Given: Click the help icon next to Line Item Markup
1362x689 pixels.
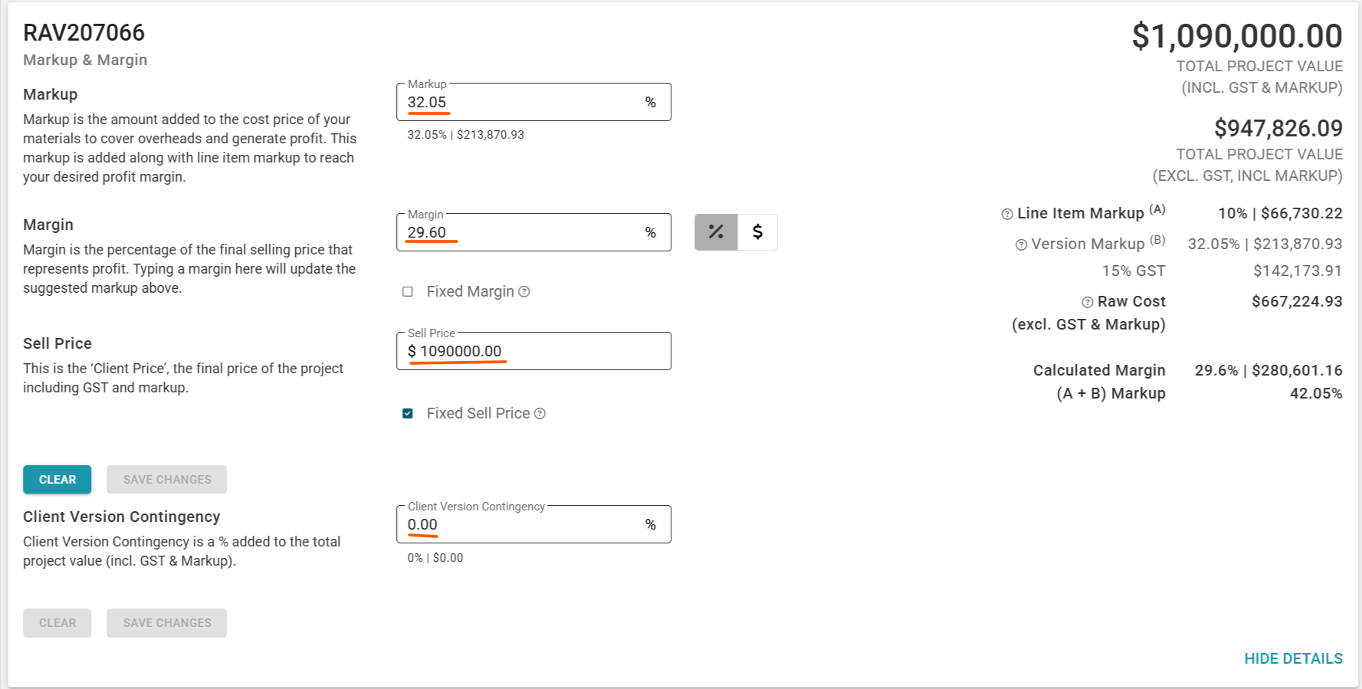Looking at the screenshot, I should click(1007, 215).
